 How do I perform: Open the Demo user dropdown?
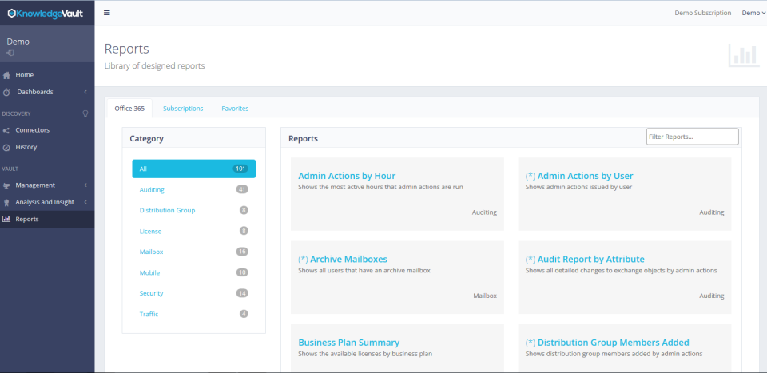(753, 14)
